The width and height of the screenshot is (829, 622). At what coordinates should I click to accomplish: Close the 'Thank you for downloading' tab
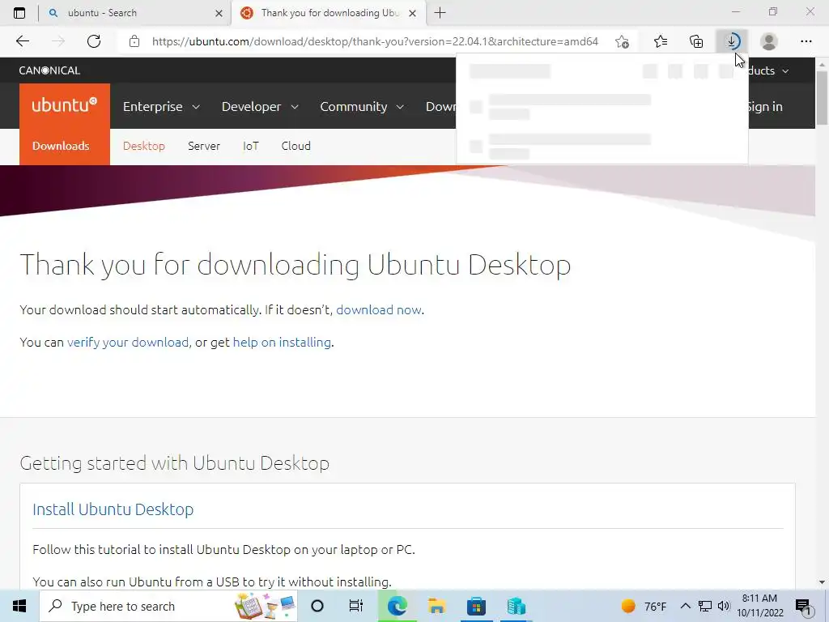coord(413,13)
